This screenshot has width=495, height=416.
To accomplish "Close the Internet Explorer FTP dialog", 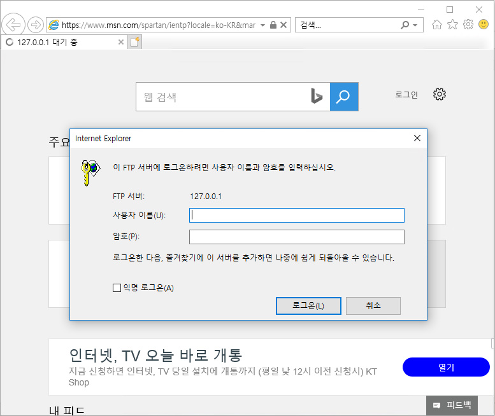I will 417,138.
